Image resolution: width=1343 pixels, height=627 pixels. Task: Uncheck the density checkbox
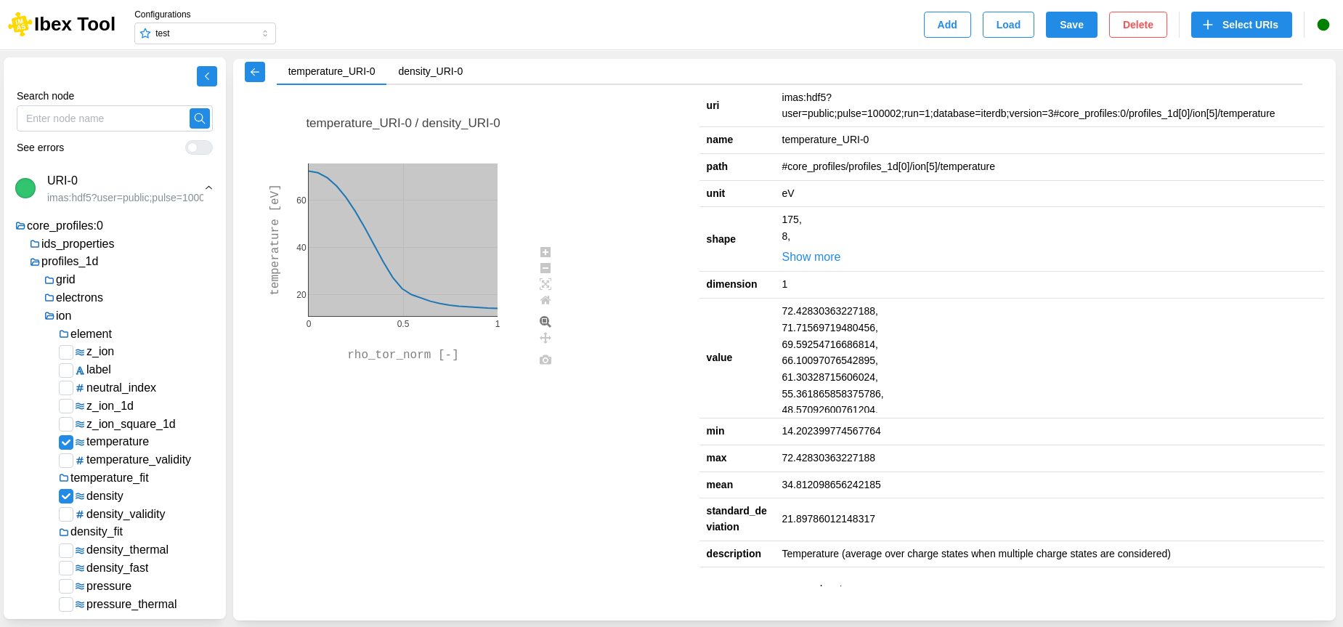point(66,496)
